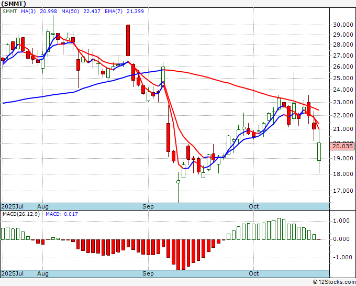Click Oct on the MACD time axis
Viewport: 356px width, 286px height.
[x=253, y=273]
